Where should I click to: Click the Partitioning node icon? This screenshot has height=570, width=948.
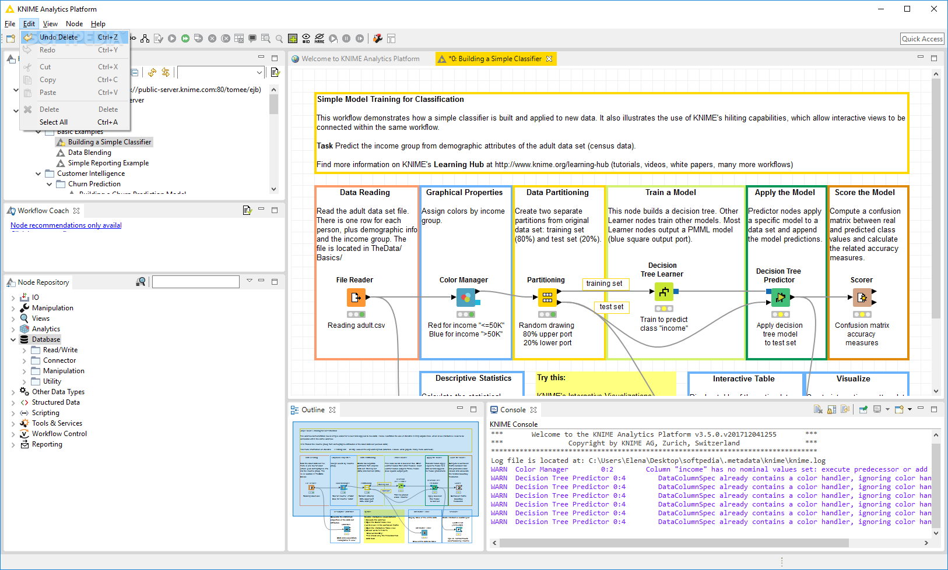tap(547, 298)
